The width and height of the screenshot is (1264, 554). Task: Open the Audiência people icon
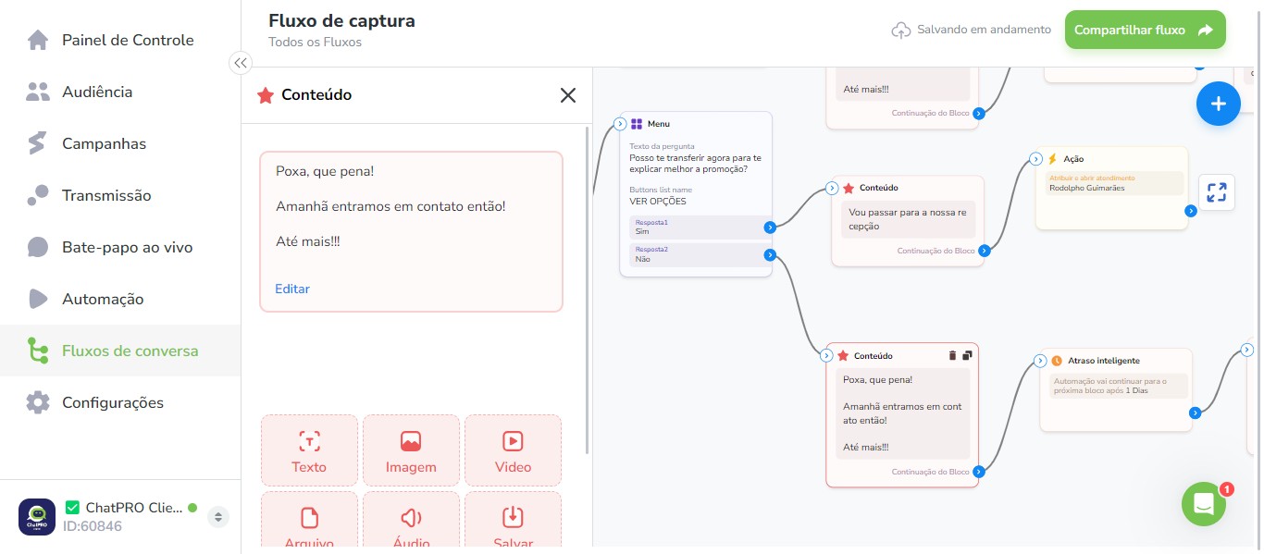(38, 92)
